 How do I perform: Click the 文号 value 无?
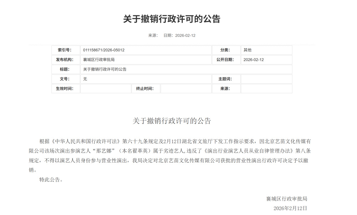point(85,79)
